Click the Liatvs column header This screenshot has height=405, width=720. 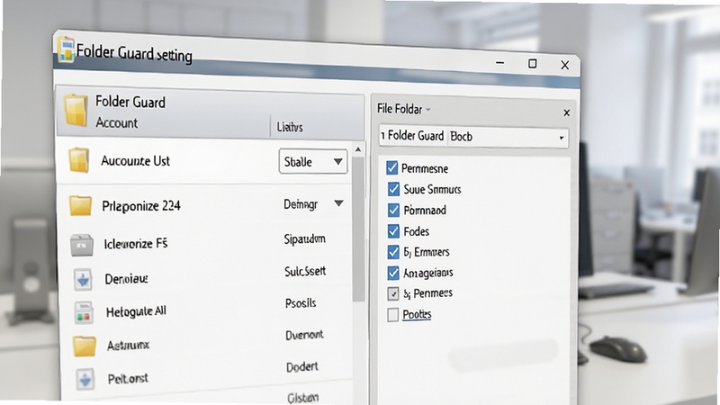(290, 127)
